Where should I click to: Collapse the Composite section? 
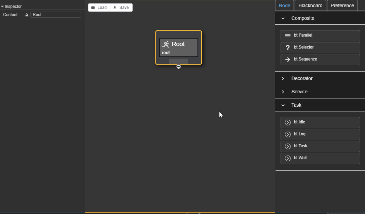pyautogui.click(x=283, y=18)
